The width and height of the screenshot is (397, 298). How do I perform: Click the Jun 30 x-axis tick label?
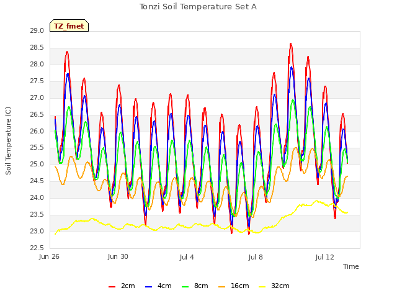(x=118, y=257)
